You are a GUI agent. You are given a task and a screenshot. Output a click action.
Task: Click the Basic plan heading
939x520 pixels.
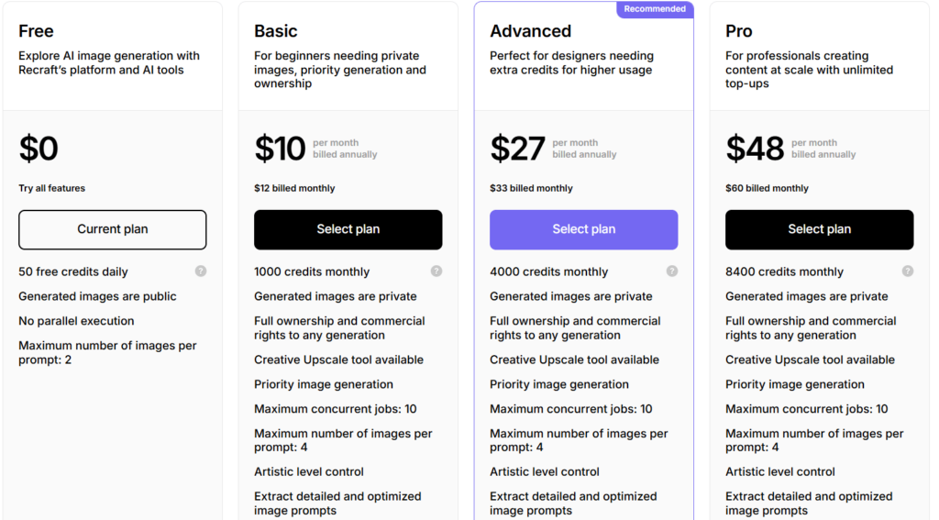coord(275,31)
